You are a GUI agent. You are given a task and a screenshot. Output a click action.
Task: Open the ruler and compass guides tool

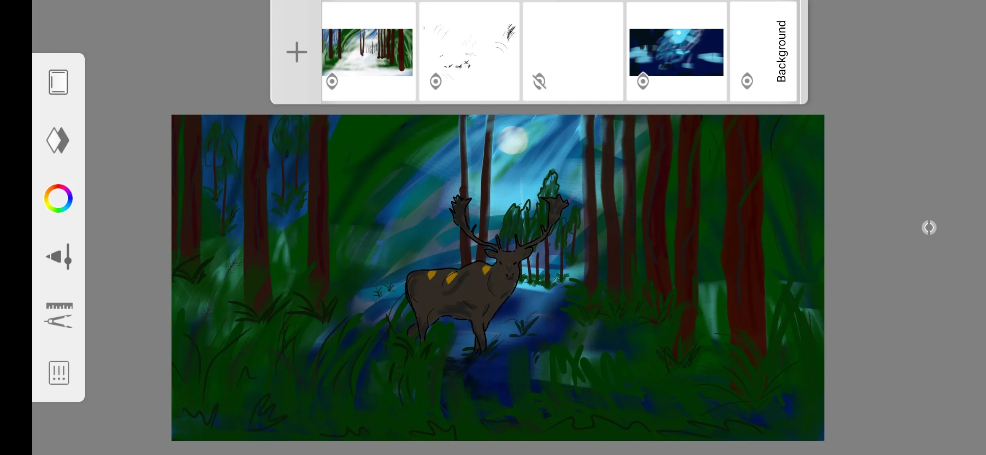point(59,315)
